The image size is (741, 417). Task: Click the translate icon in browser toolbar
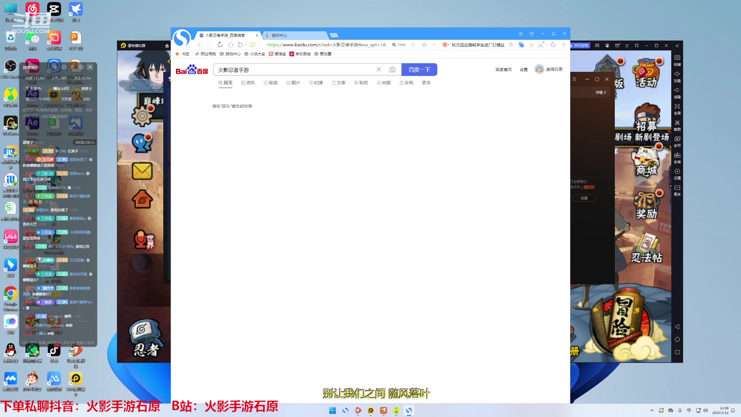click(x=521, y=45)
